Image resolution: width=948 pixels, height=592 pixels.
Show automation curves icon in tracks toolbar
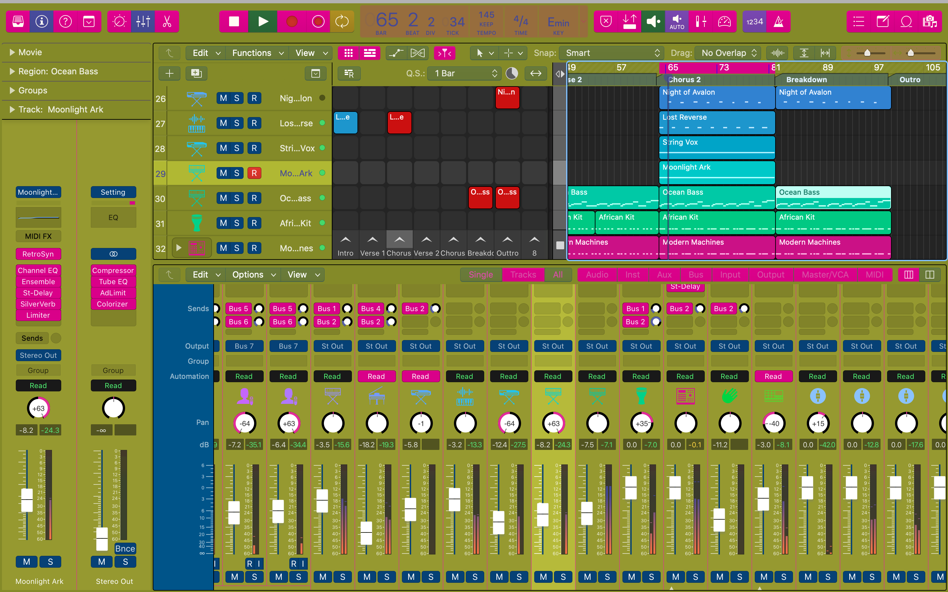[x=396, y=53]
